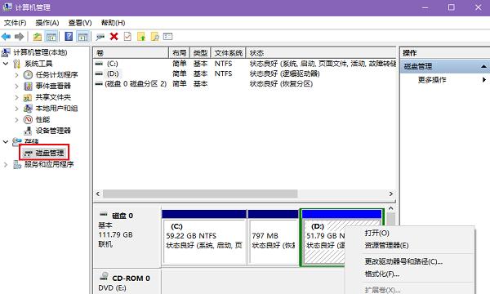This screenshot has width=490, height=294.
Task: Click the Task Scheduler clock icon
Action: click(x=28, y=74)
